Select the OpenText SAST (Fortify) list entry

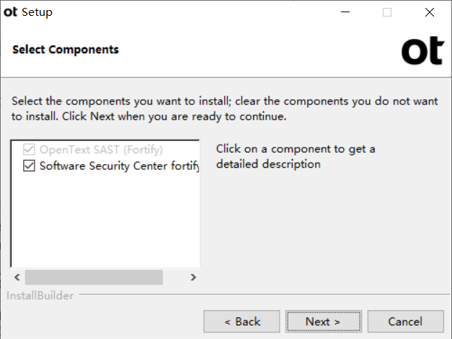[101, 150]
